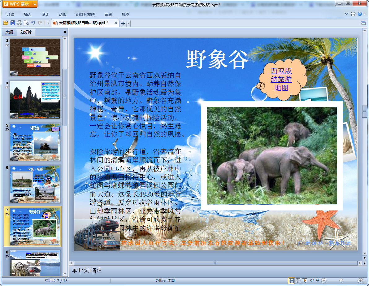Switch to Normal view icon
The width and height of the screenshot is (369, 286).
291,281
